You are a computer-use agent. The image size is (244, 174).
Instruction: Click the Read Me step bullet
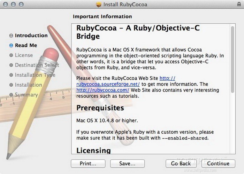tap(11, 45)
